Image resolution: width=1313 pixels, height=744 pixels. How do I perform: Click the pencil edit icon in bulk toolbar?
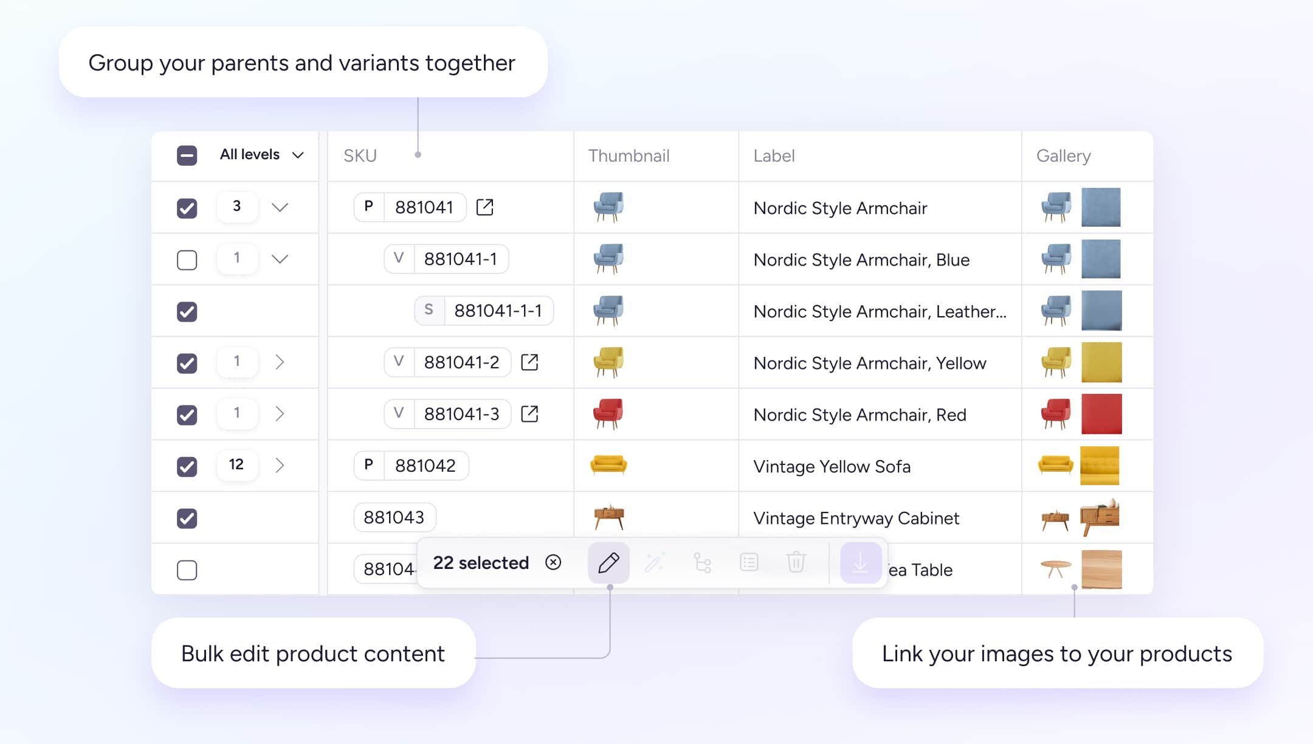pos(608,563)
